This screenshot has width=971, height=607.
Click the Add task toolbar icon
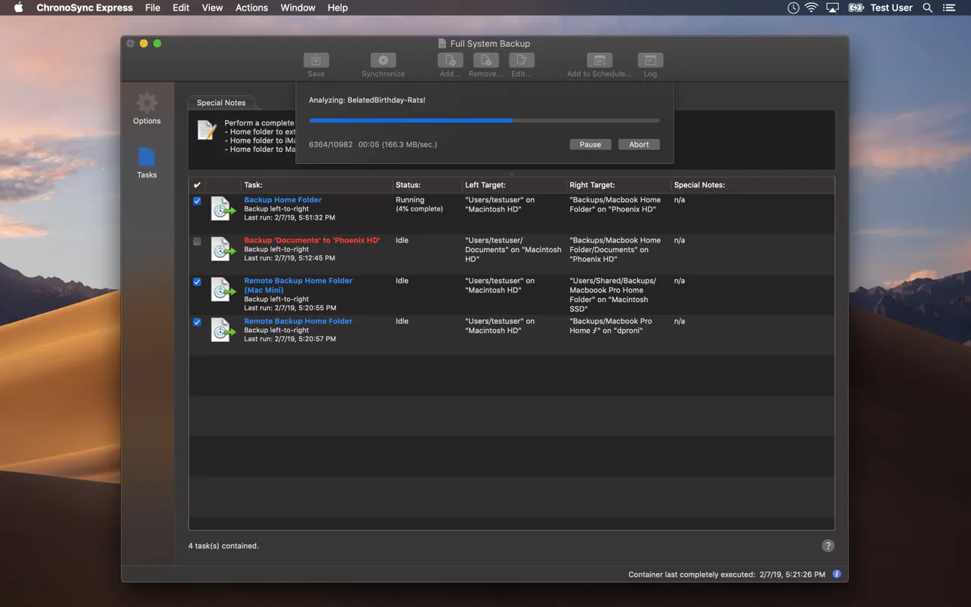click(x=450, y=60)
